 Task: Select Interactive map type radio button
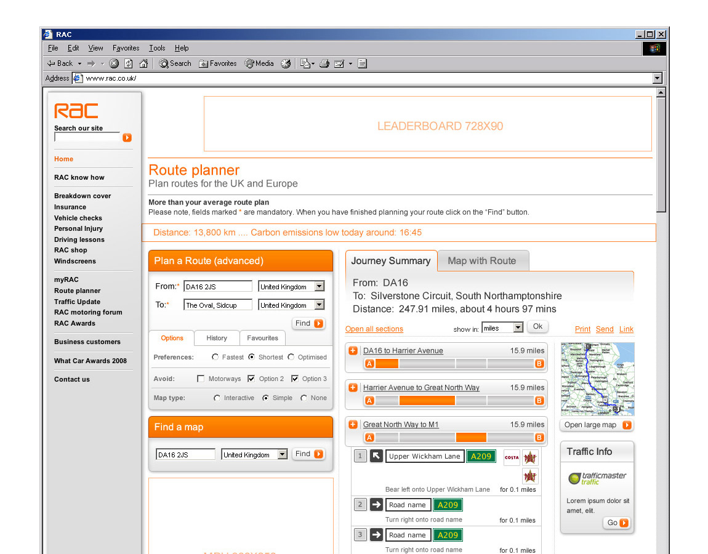coord(217,398)
